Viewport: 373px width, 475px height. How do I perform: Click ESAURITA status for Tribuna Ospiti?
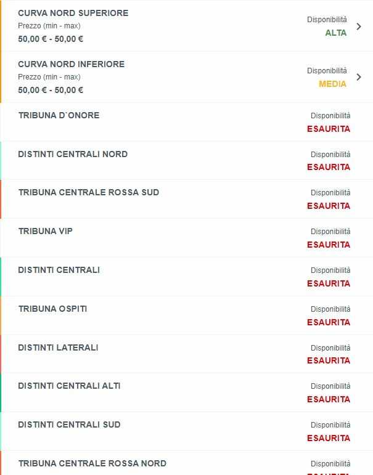(329, 322)
